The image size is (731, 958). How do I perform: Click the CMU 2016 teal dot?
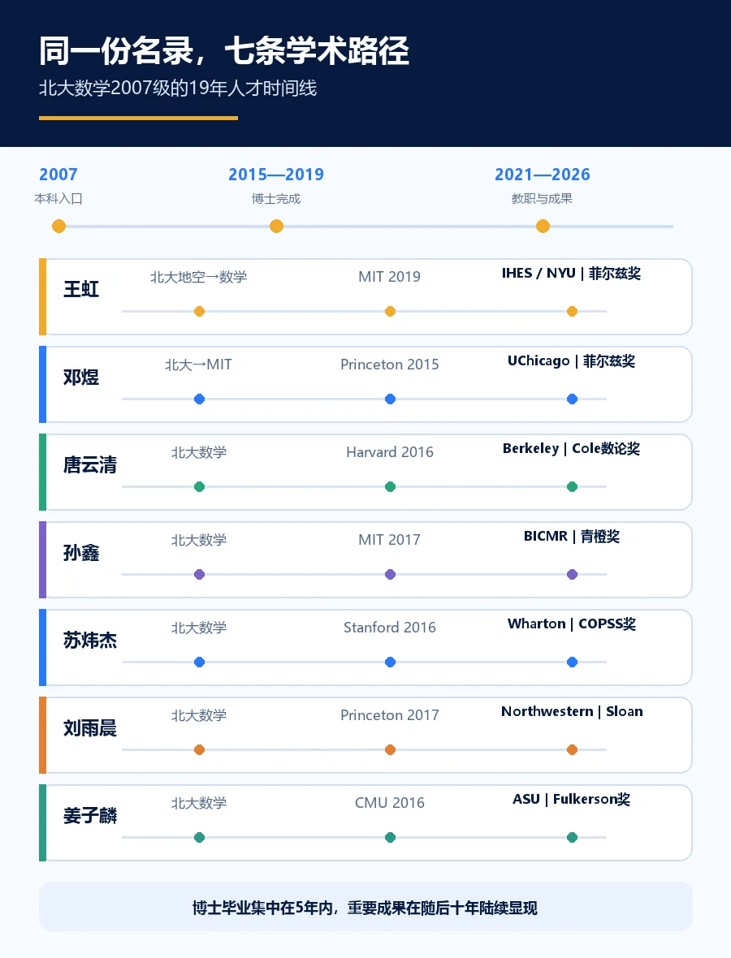coord(390,838)
